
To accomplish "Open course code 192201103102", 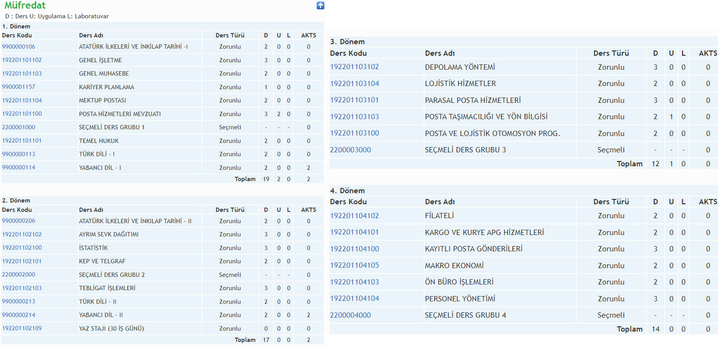I will (354, 67).
